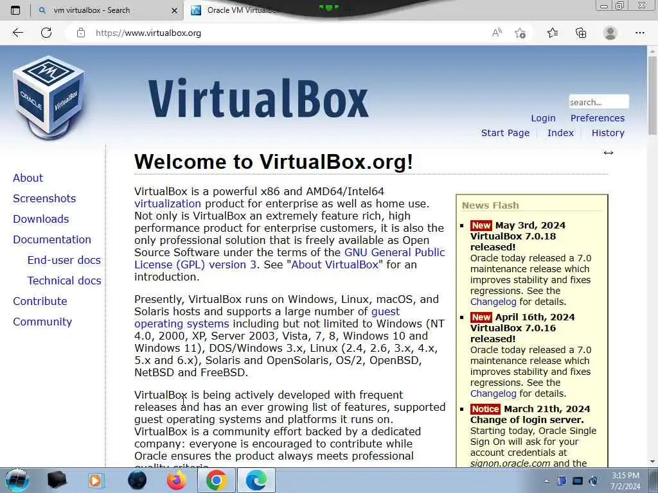
Task: Add this page to favorites star-plus icon
Action: click(520, 33)
